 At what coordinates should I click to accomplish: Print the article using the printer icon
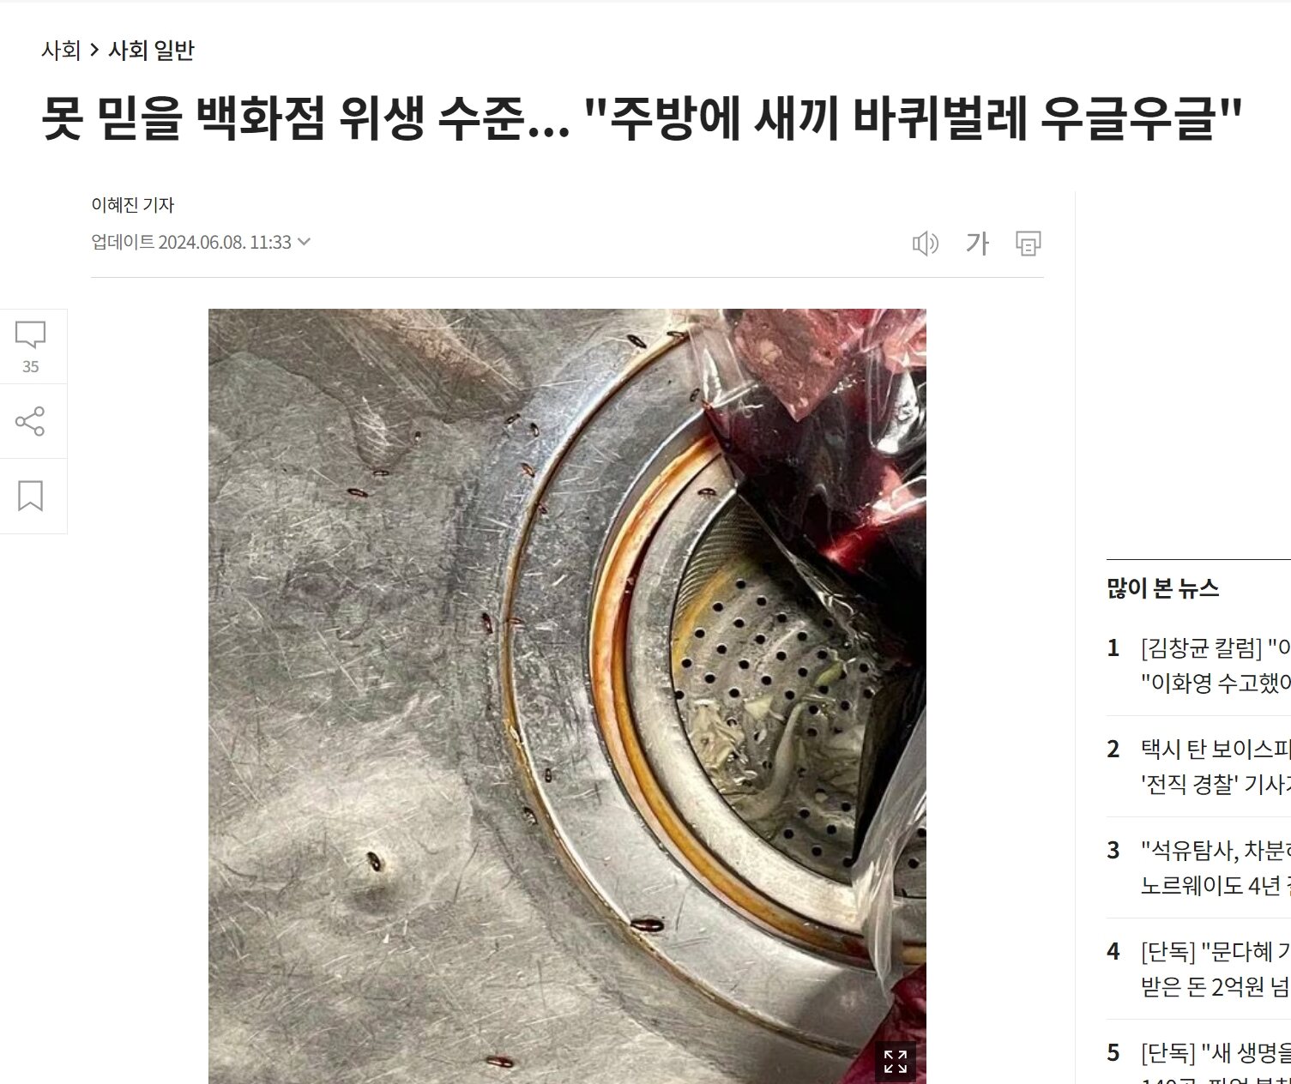point(1029,244)
